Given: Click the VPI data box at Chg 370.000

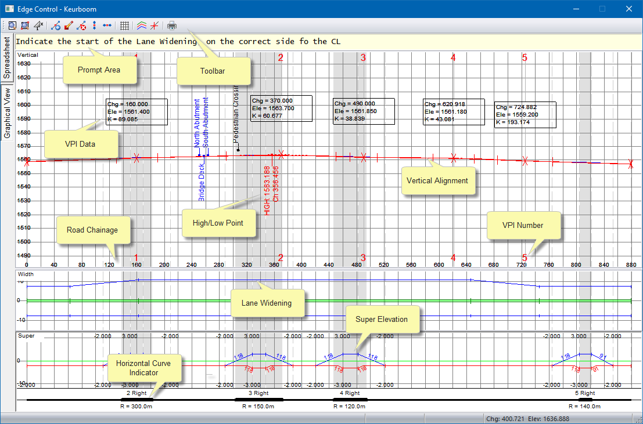Looking at the screenshot, I should (x=281, y=108).
